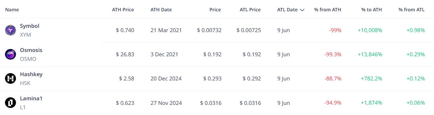The height and width of the screenshot is (115, 434).
Task: Open the Osmosis coin name link
Action: tap(31, 50)
